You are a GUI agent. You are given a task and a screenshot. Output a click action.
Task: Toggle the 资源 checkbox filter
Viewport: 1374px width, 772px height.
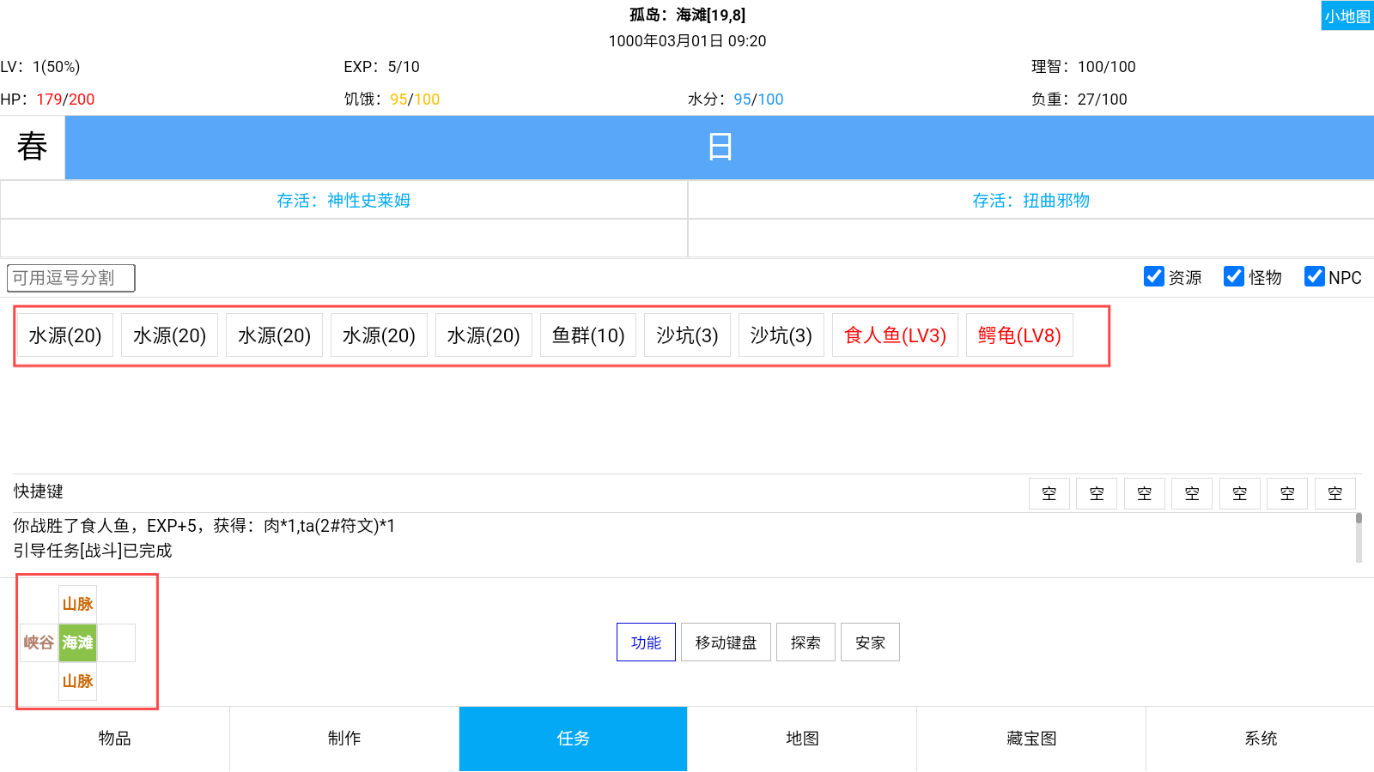pyautogui.click(x=1154, y=276)
